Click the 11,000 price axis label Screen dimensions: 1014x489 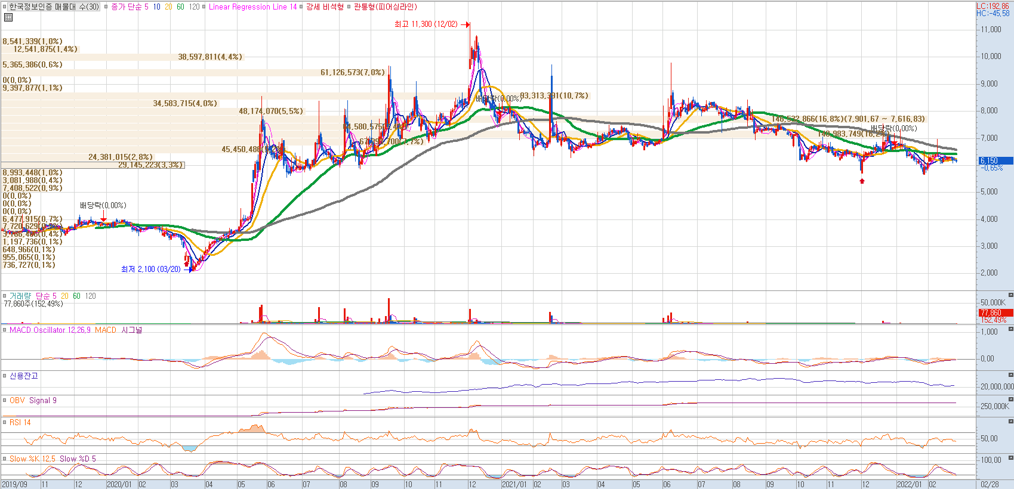[991, 30]
